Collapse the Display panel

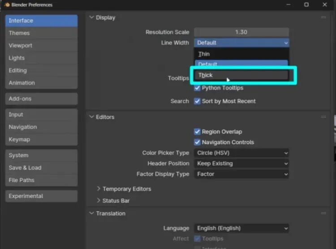92,17
